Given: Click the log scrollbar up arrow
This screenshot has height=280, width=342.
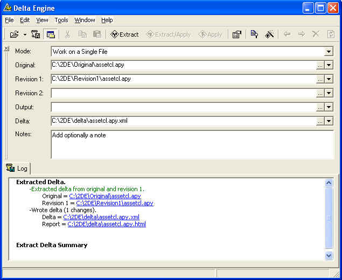Looking at the screenshot, I should click(x=329, y=183).
